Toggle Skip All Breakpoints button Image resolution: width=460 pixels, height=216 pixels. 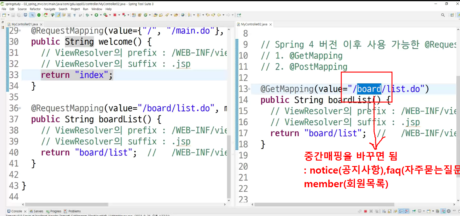(32, 15)
